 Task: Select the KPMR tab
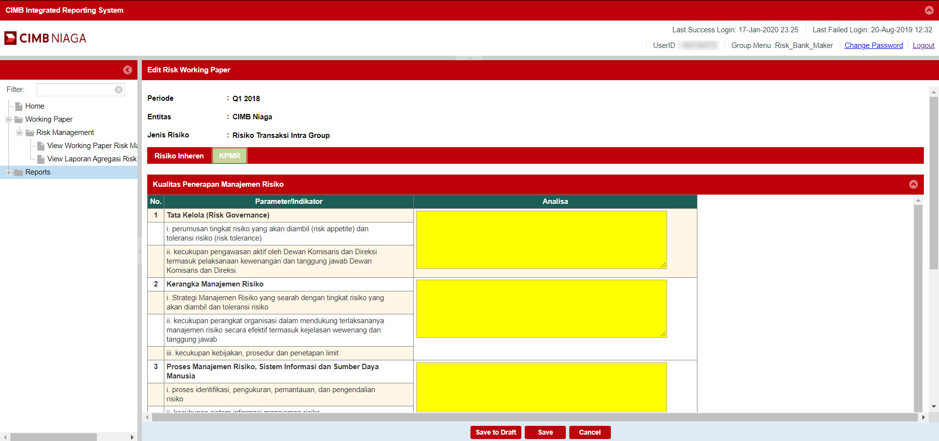[229, 156]
